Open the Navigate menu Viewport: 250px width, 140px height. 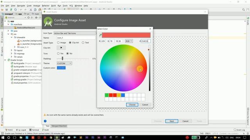(x=21, y=5)
